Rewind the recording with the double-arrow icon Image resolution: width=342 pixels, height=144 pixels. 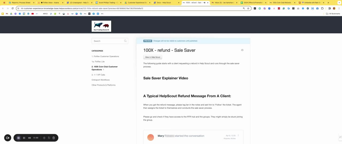coord(29,138)
